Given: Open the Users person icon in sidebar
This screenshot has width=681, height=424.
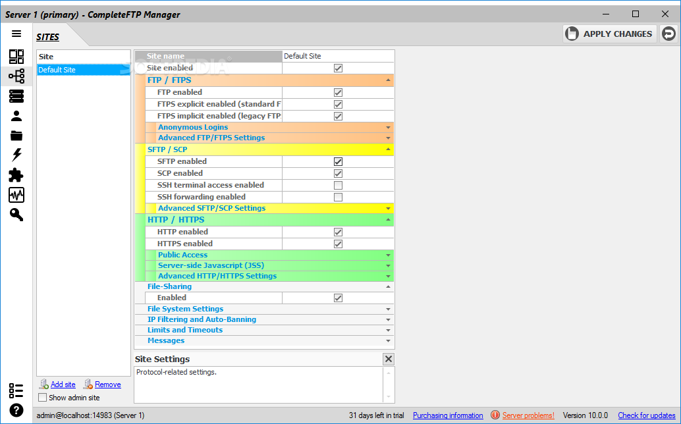Looking at the screenshot, I should pos(16,116).
